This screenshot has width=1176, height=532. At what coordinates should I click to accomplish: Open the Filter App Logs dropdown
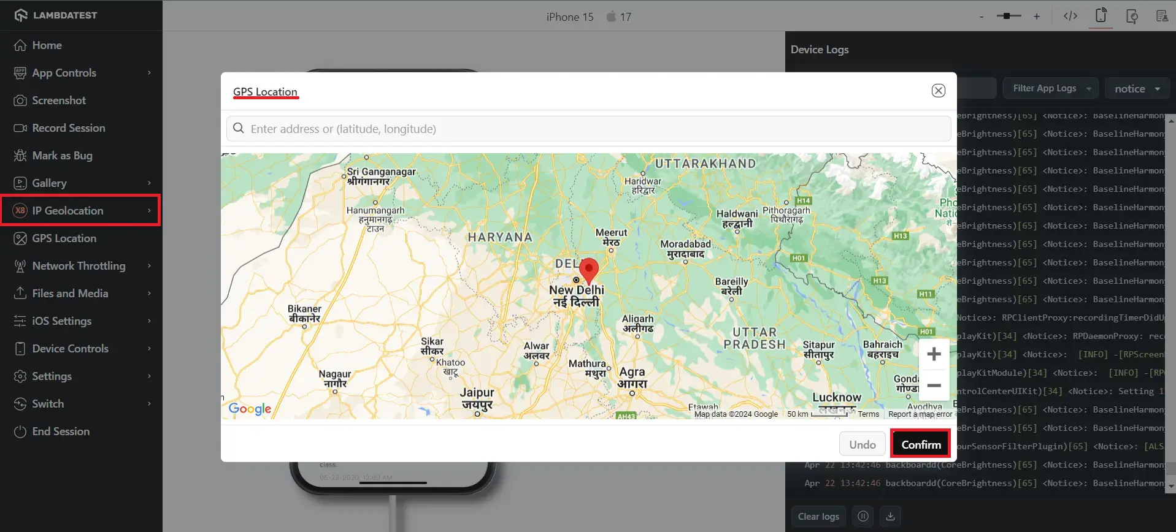click(x=1051, y=88)
